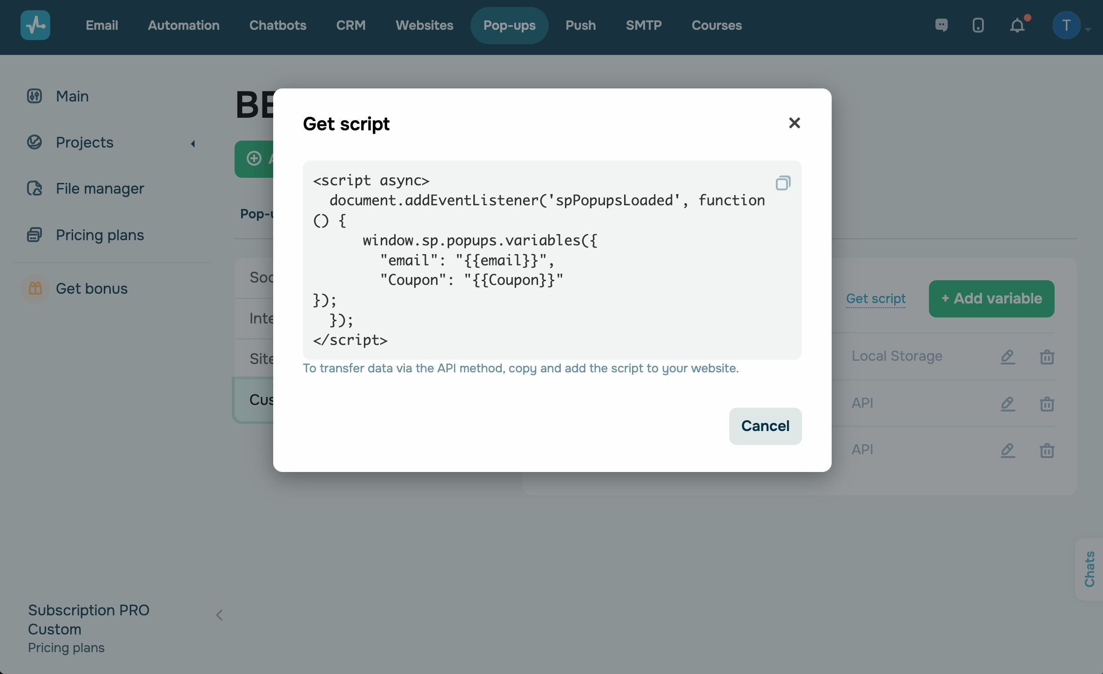1103x674 pixels.
Task: Open the mobile app icon in header
Action: (978, 25)
